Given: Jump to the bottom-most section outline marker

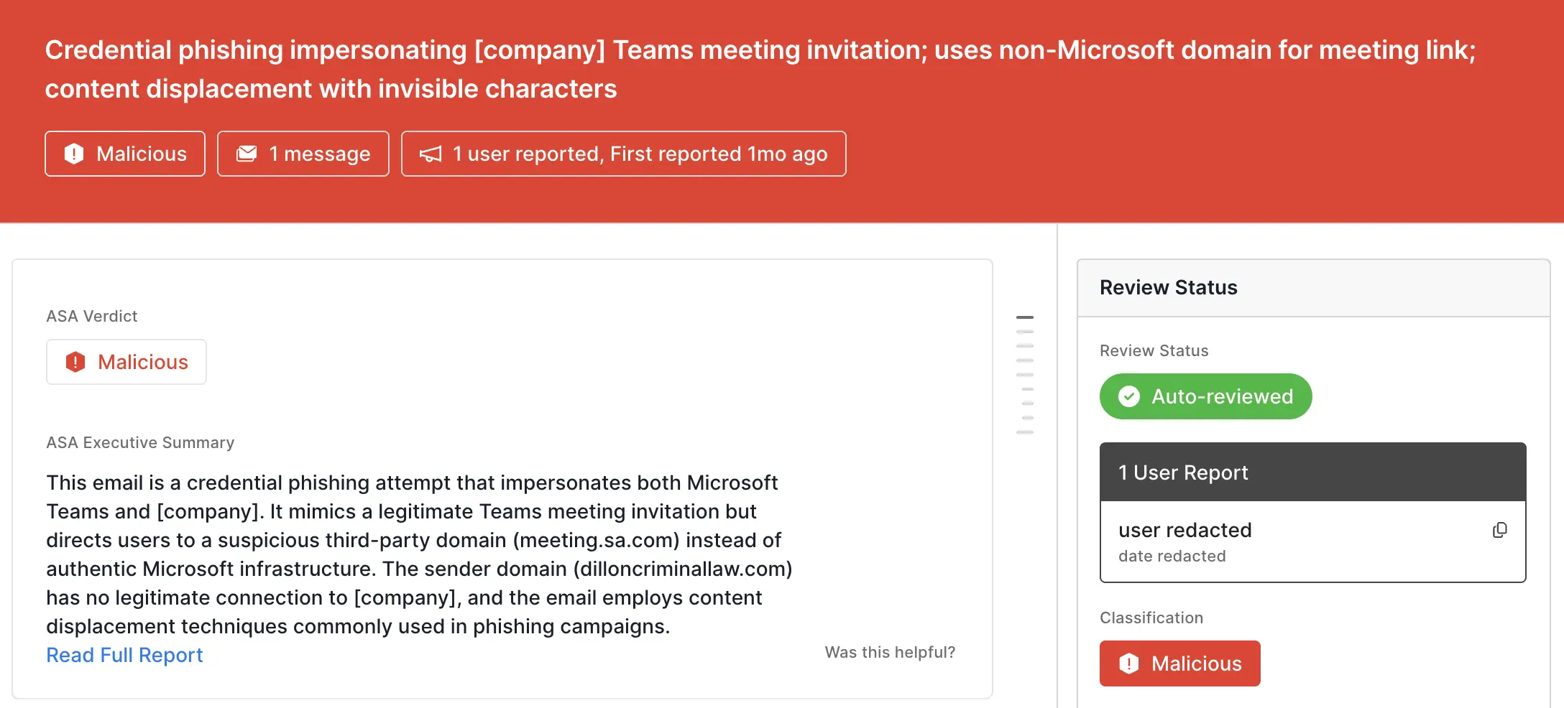Looking at the screenshot, I should 1025,432.
